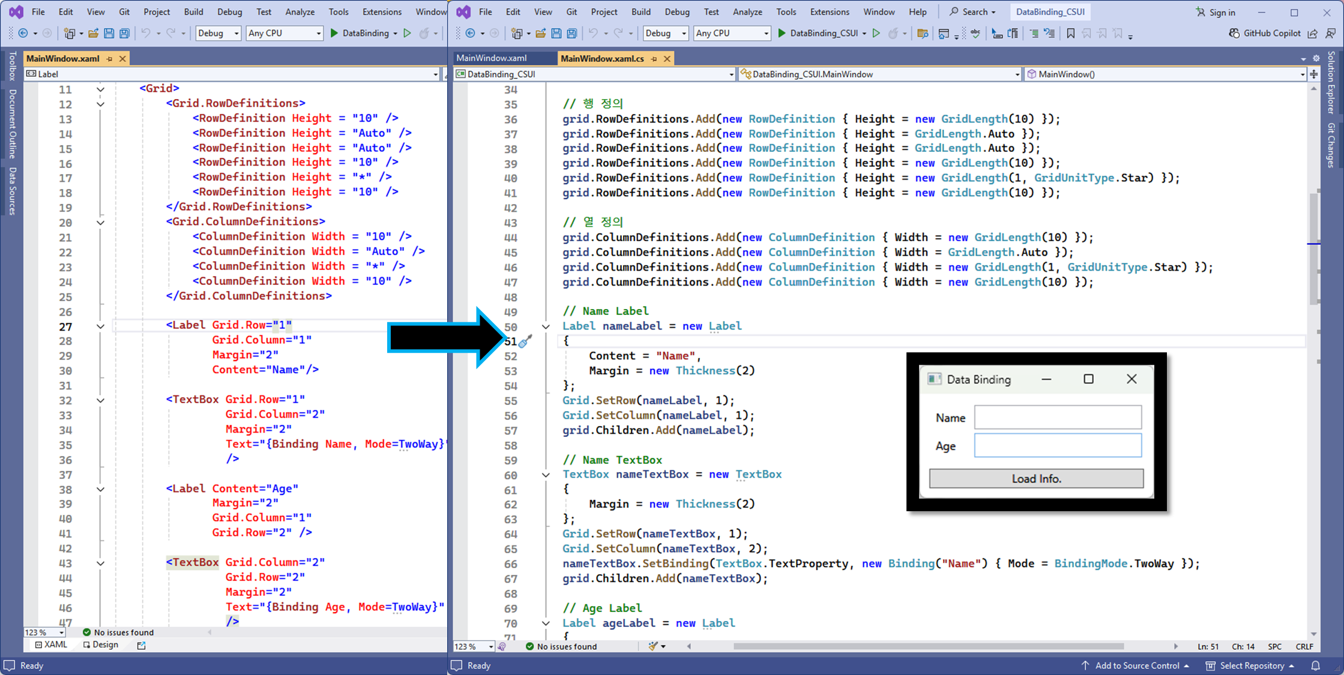This screenshot has width=1344, height=675.
Task: Click Navigate Backward arrow in left window
Action: click(x=23, y=34)
